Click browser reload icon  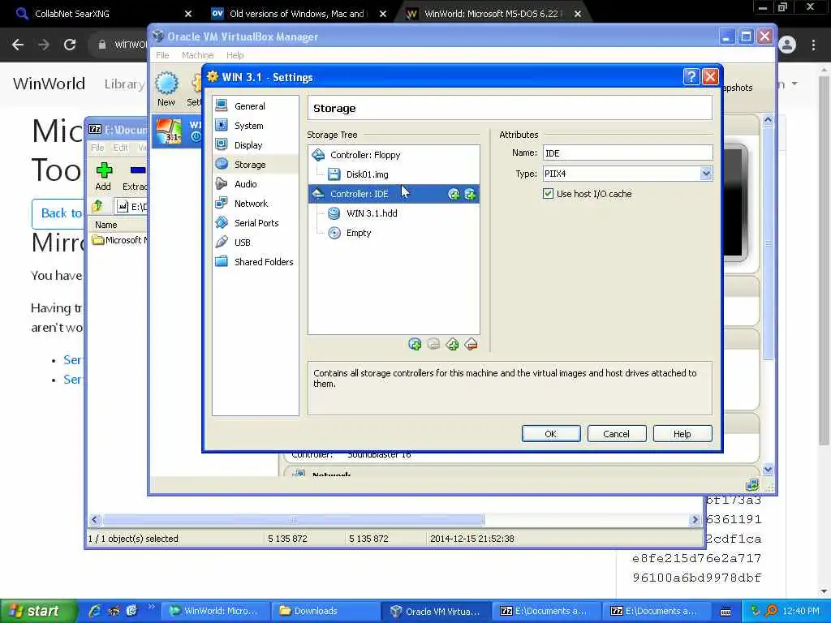[x=70, y=45]
